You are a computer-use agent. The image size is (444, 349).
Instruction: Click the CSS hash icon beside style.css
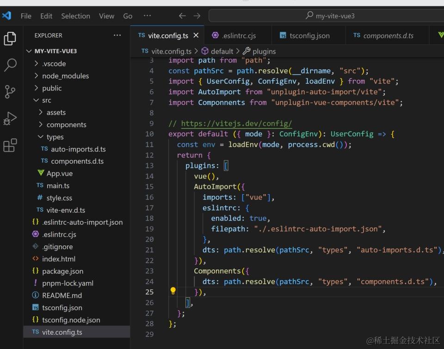click(40, 197)
